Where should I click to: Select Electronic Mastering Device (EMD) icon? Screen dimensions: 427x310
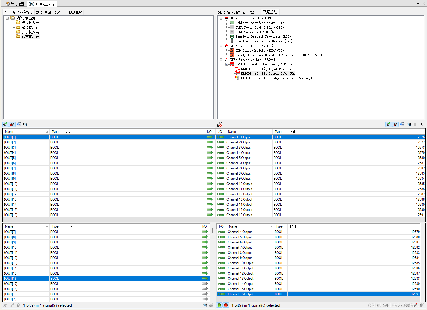click(232, 41)
